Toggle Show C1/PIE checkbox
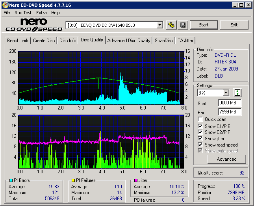Image resolution: width=254 pixels, height=206 pixels. point(200,126)
